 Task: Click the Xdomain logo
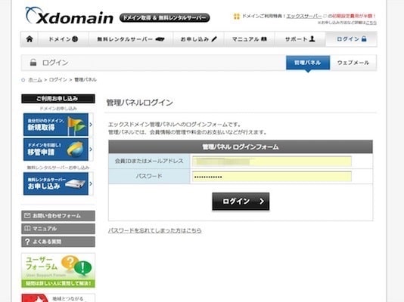pos(70,16)
